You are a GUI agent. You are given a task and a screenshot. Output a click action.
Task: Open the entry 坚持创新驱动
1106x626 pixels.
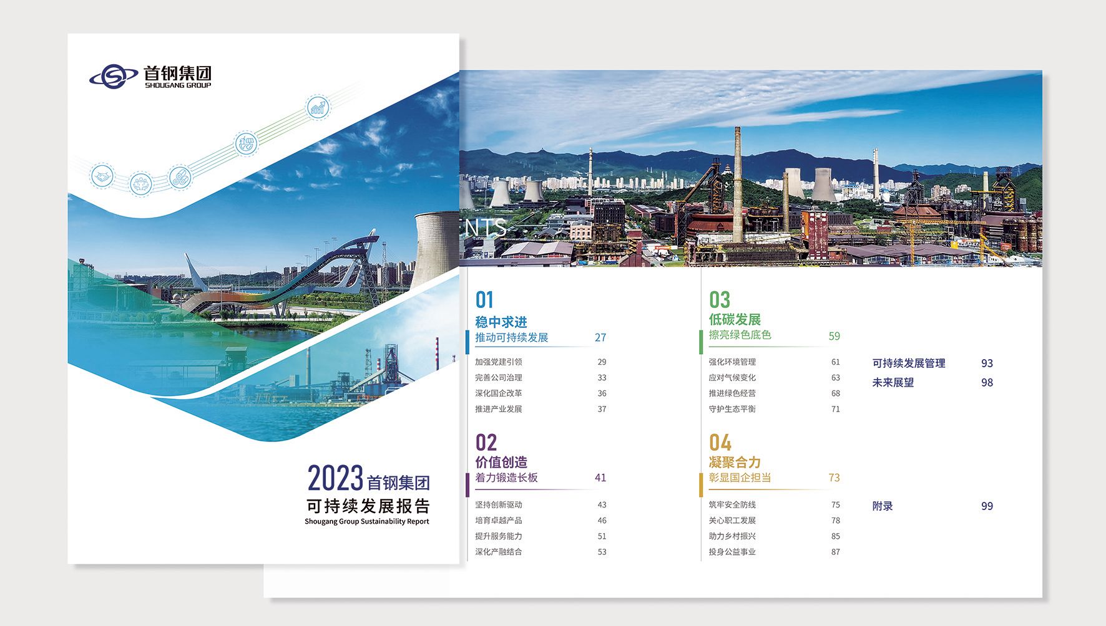point(499,504)
